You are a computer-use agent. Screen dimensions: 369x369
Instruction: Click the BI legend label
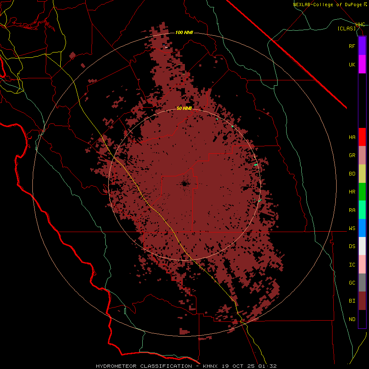(x=352, y=301)
